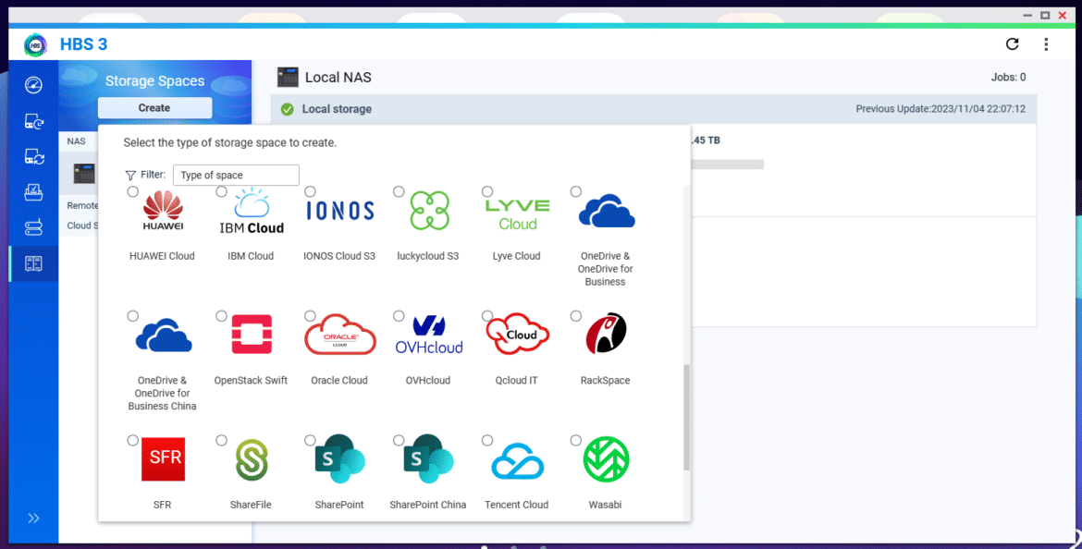Select the NAS section label
This screenshot has height=549, width=1082.
click(x=77, y=141)
